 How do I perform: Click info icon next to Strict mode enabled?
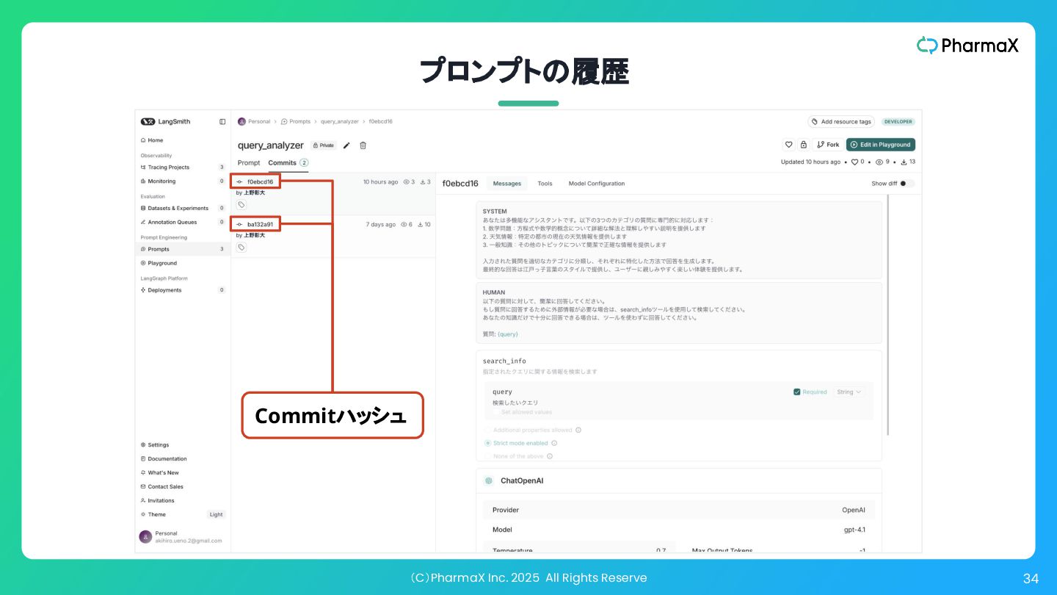554,443
